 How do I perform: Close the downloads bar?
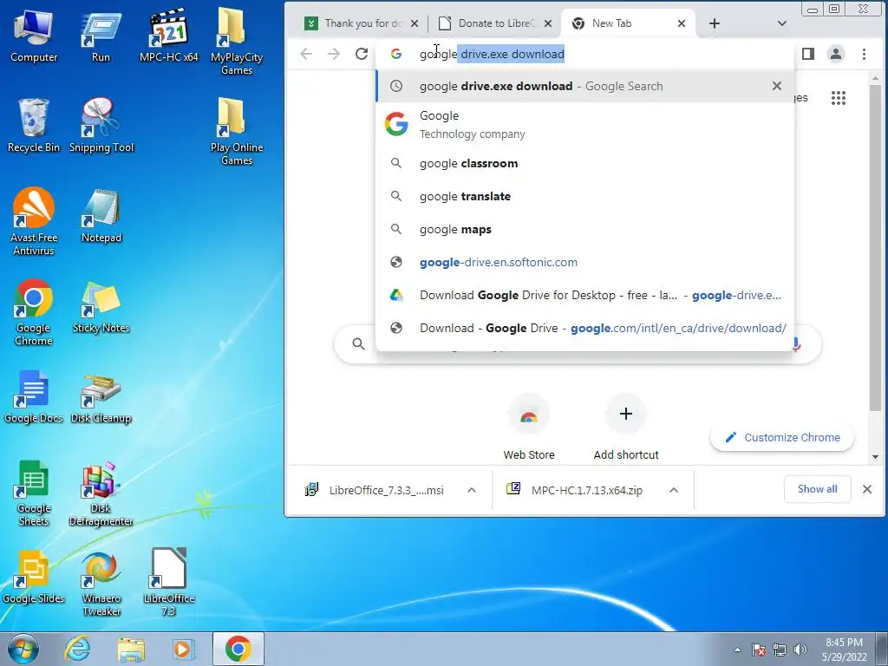(866, 489)
